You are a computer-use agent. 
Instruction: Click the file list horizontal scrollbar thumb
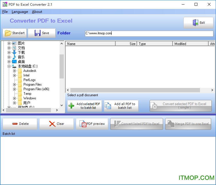point(135,90)
